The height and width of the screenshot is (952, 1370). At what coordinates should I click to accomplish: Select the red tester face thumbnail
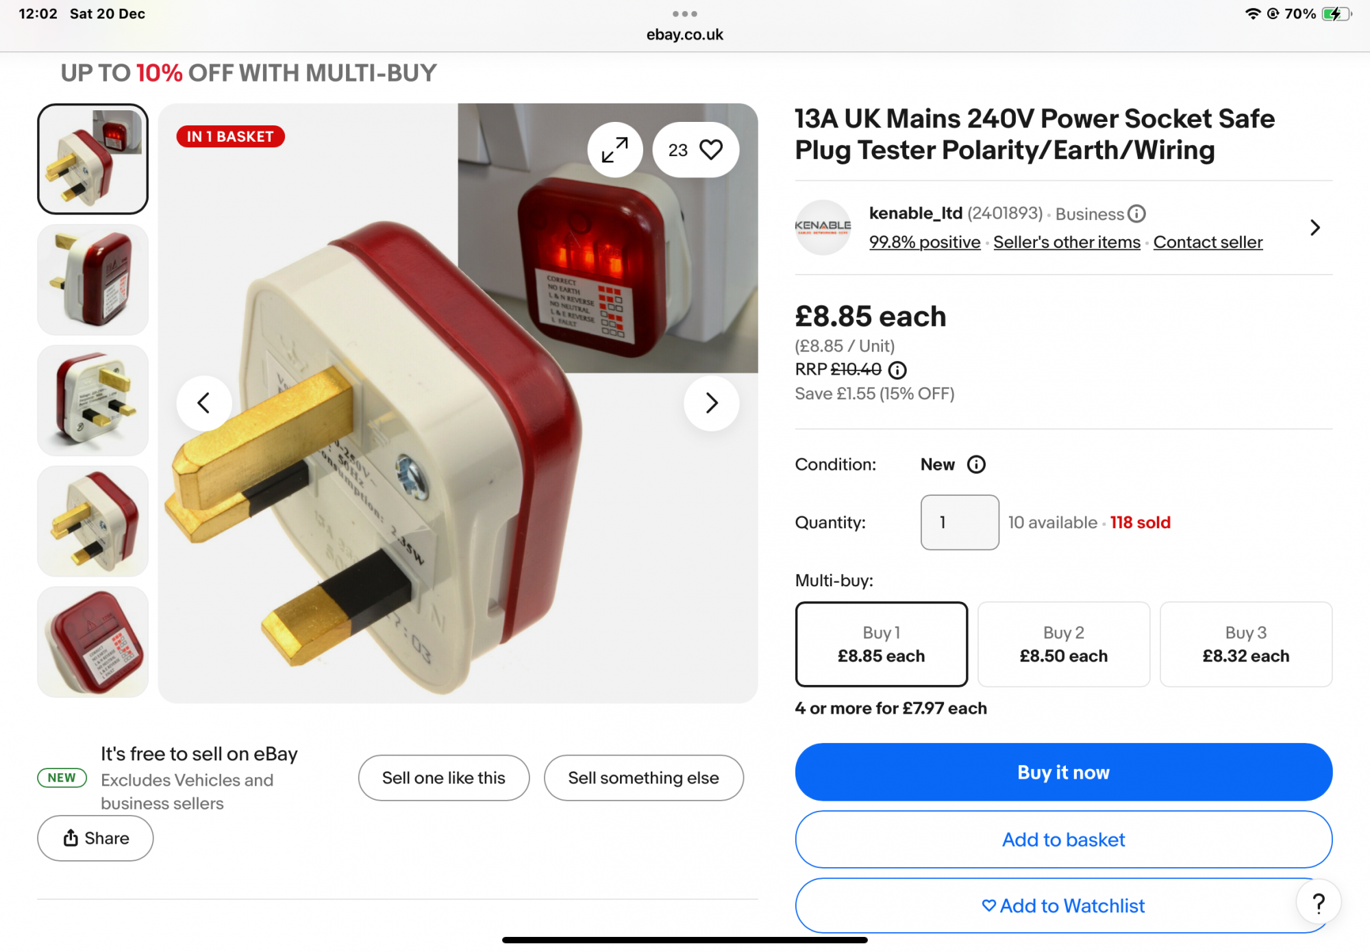pos(93,642)
